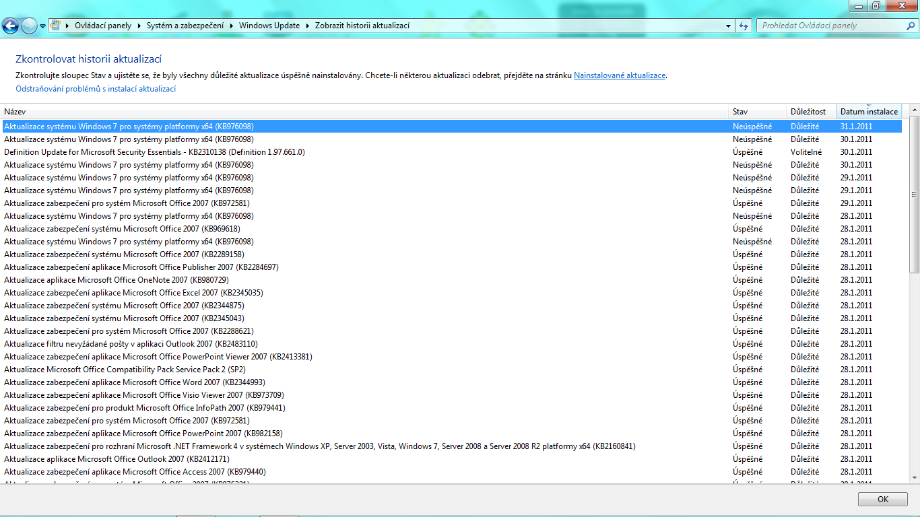
Task: Select the PowerPoint Viewer 2007 KB2413381 row
Action: coord(451,357)
